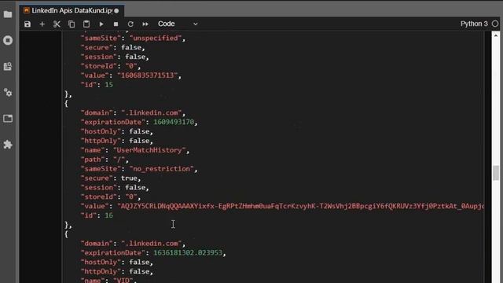The height and width of the screenshot is (283, 503).
Task: Restart kernel and run all cells
Action: (x=145, y=24)
